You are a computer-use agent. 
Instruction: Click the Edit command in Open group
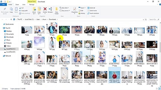pos(81,10)
